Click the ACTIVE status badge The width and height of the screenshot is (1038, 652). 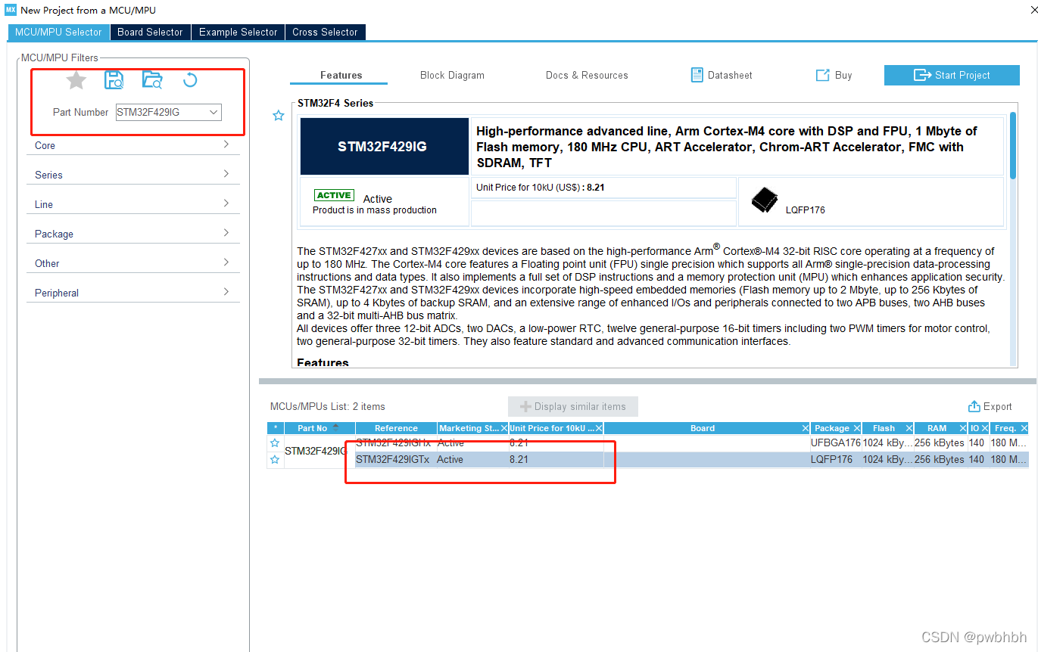point(334,195)
